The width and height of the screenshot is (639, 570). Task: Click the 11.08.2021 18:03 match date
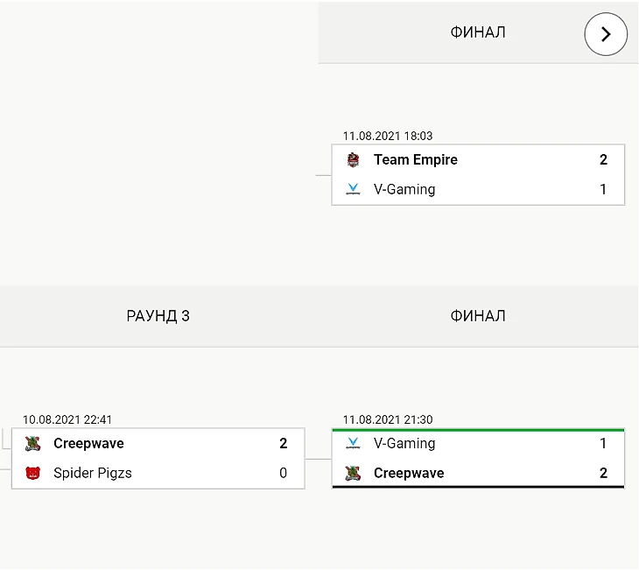coord(388,137)
